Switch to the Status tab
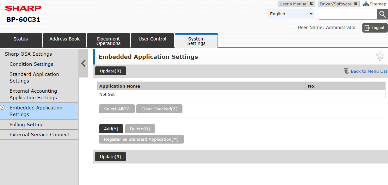The height and width of the screenshot is (185, 388). [x=21, y=39]
